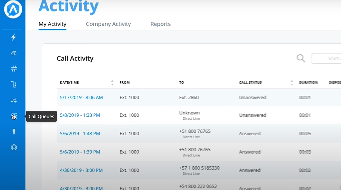
Task: Open Activity via the lightning bolt icon
Action: (14, 37)
